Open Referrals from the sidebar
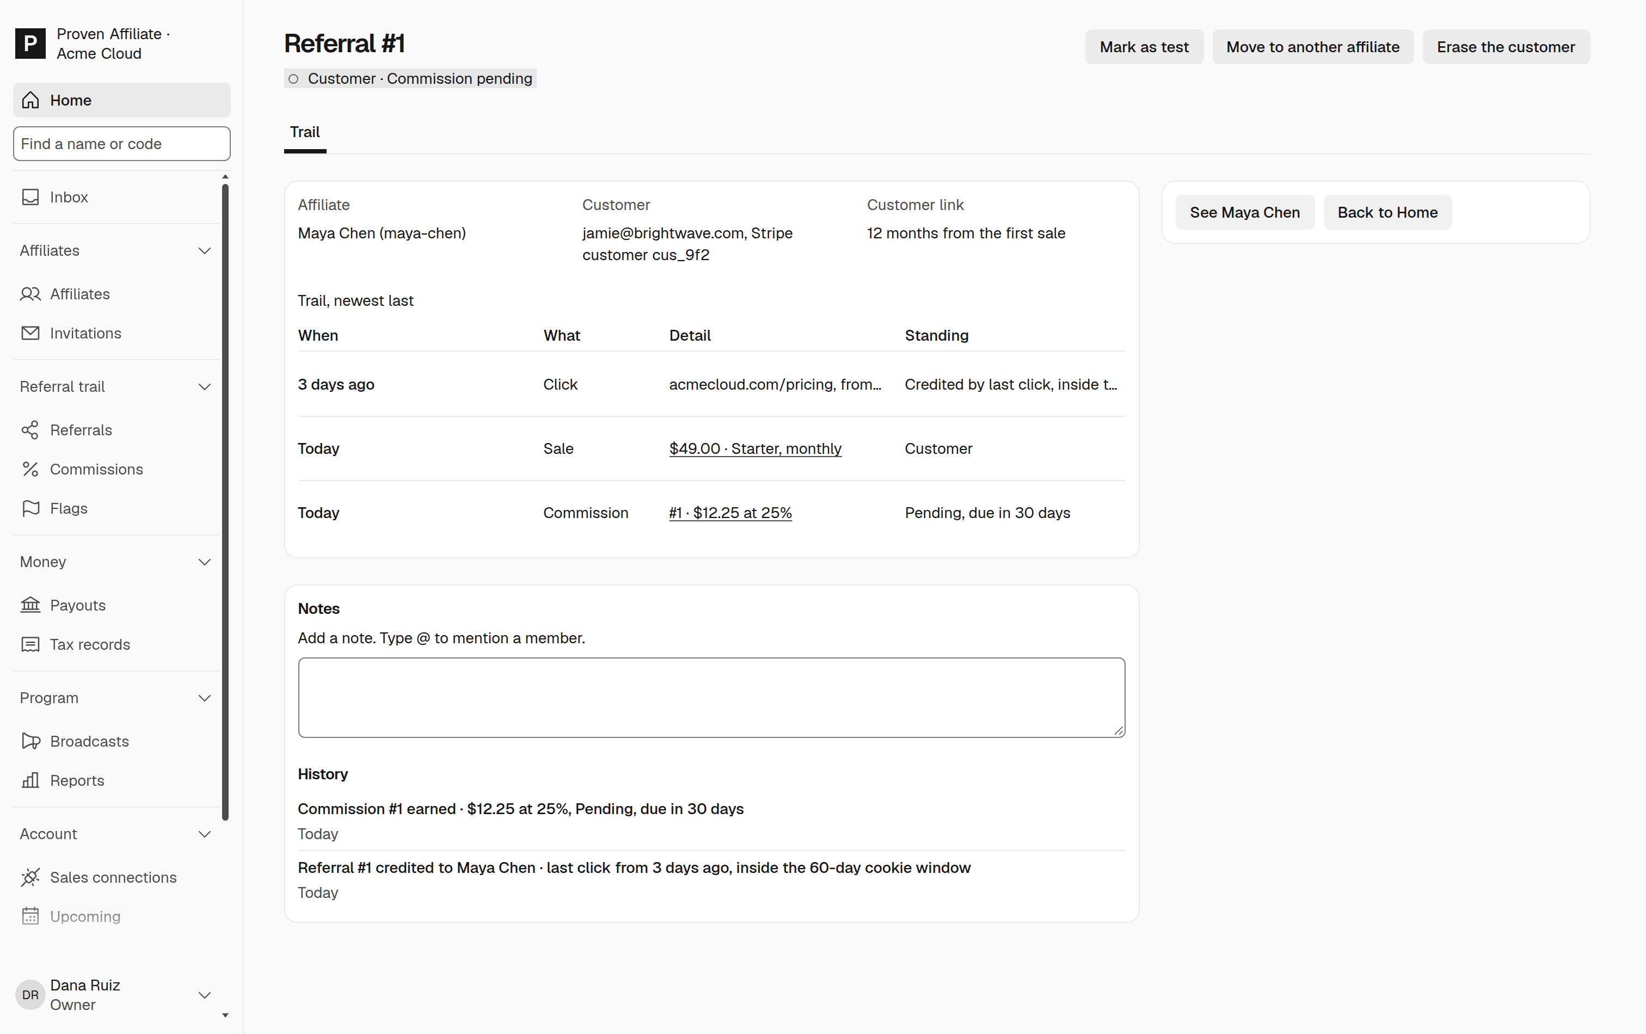 point(116,430)
